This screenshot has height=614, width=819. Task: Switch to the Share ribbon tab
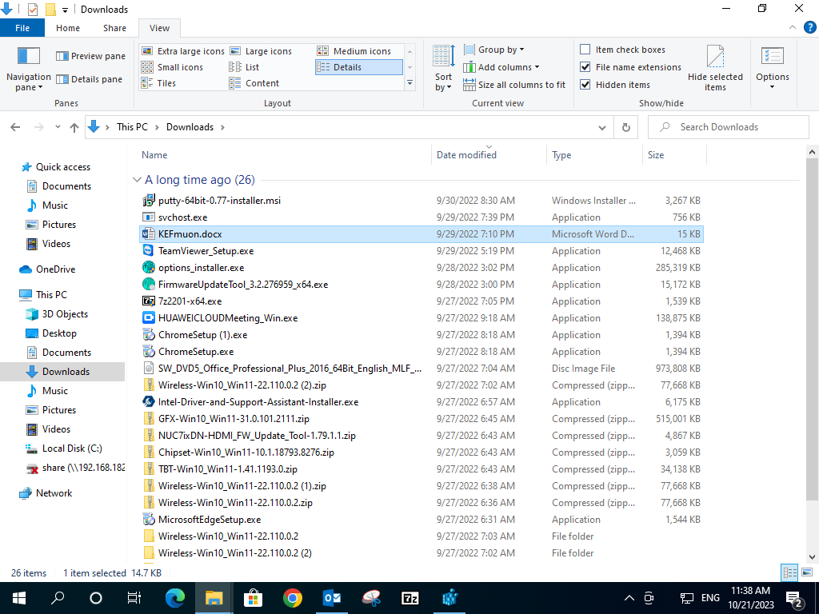[x=114, y=28]
